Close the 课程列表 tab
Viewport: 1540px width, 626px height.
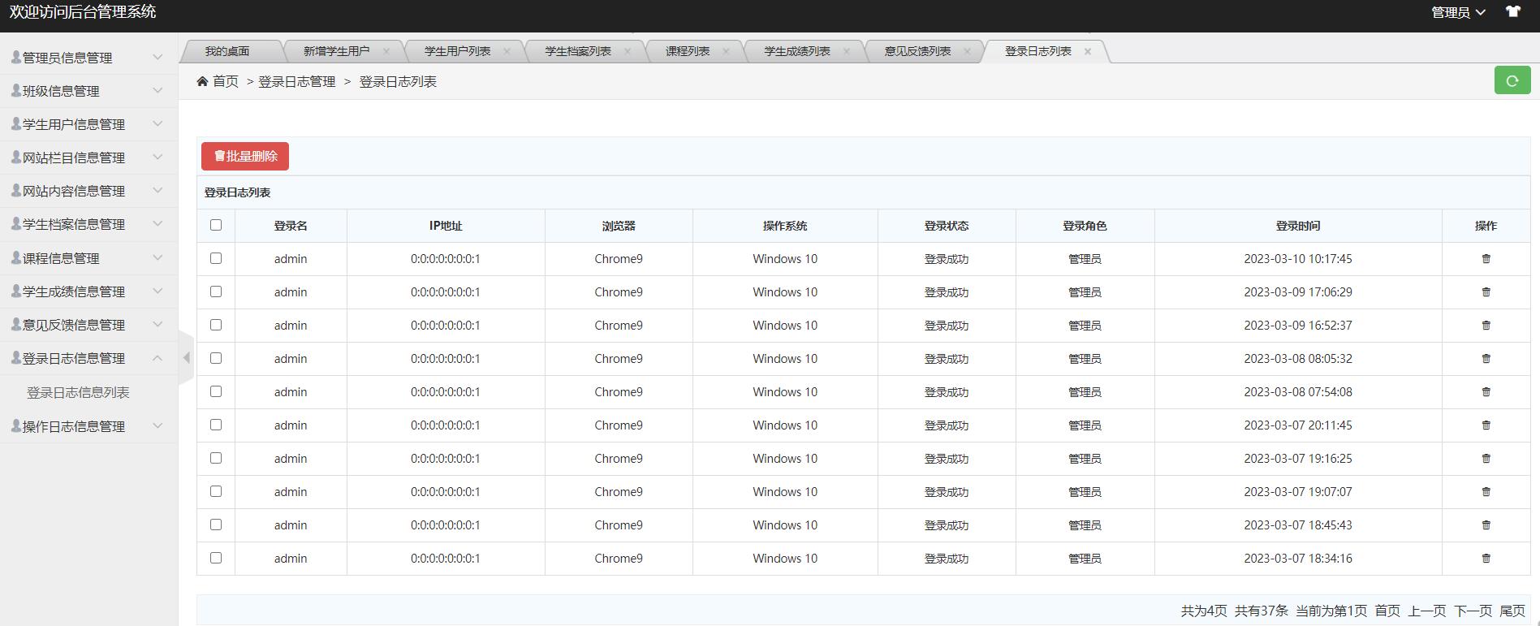(726, 51)
